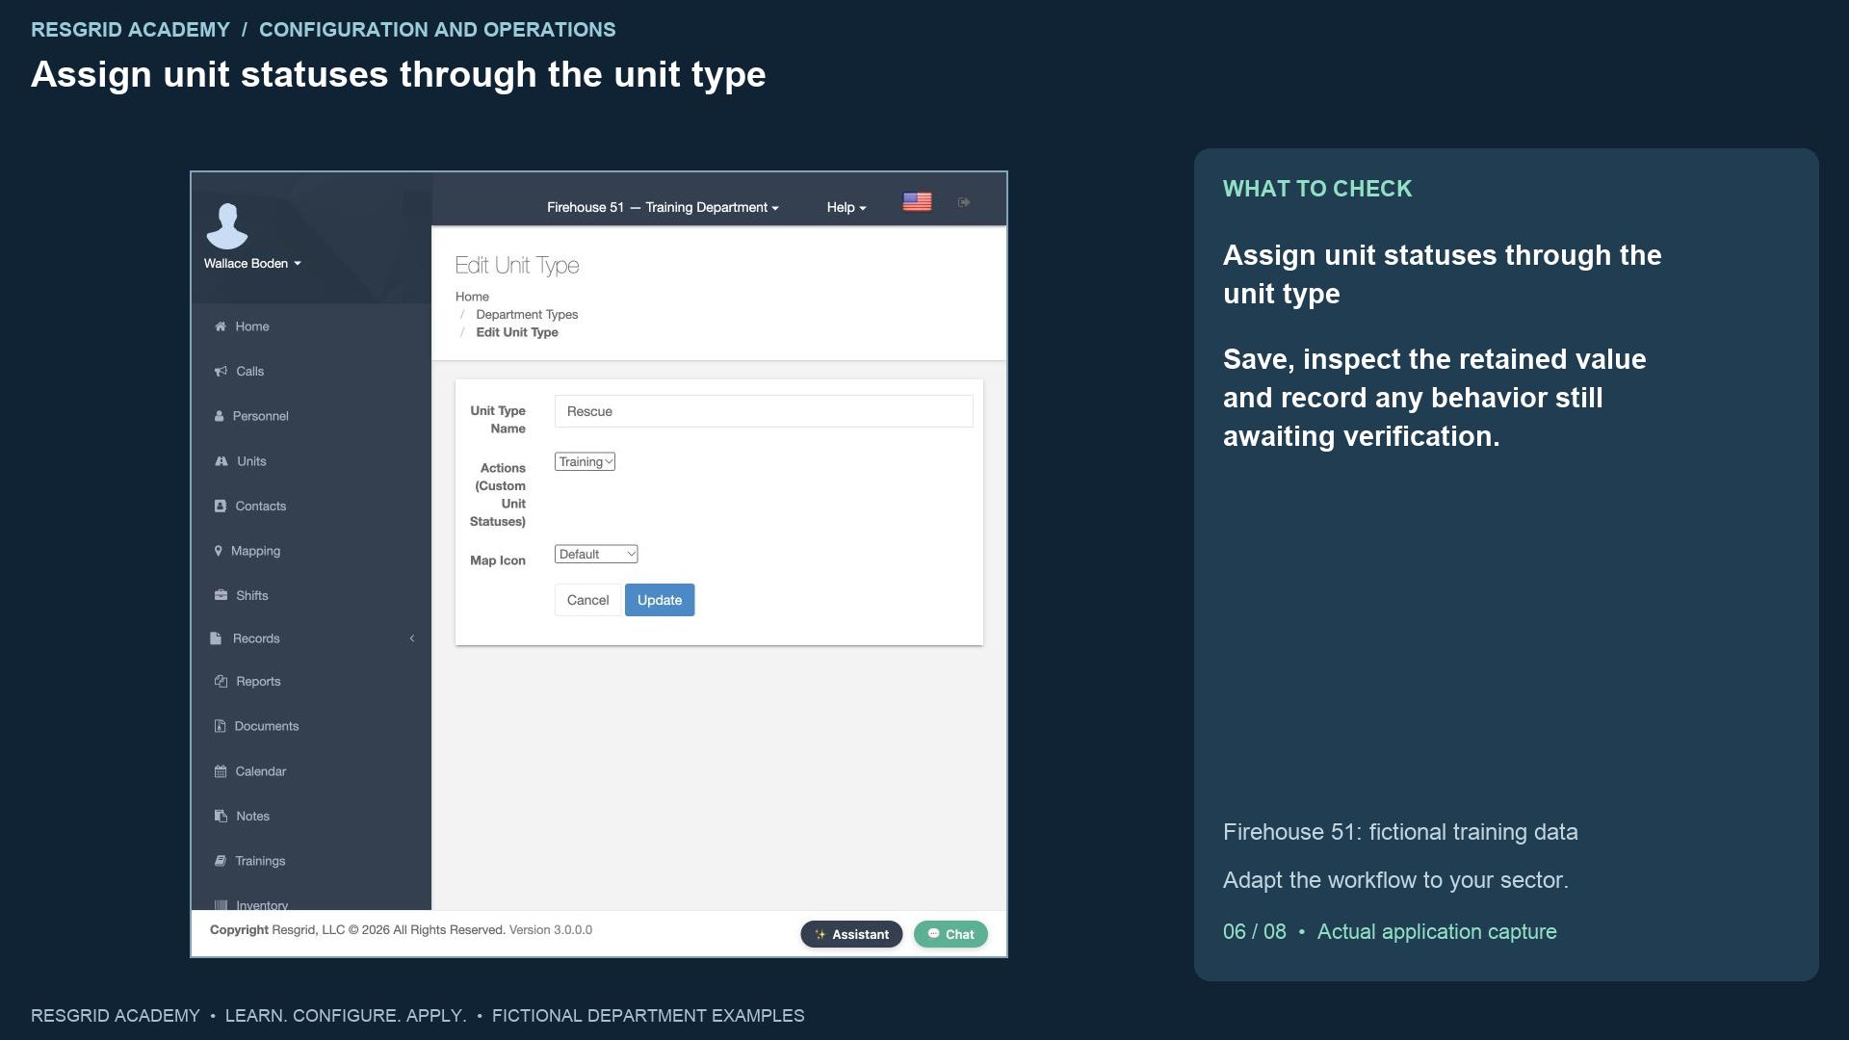Open the Firehouse 51 department dropdown
1849x1040 pixels.
click(663, 207)
